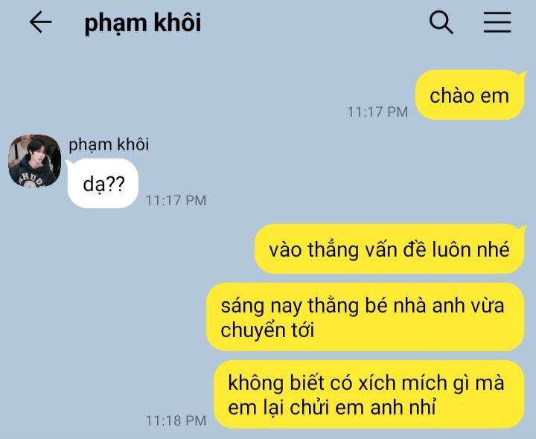Click the 11:17 PM timestamp beside "dạ??"
This screenshot has width=536, height=439.
pos(176,201)
